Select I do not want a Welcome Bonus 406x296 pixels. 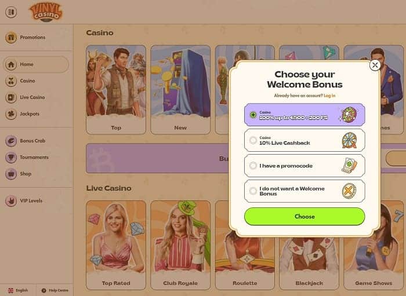[x=304, y=191]
